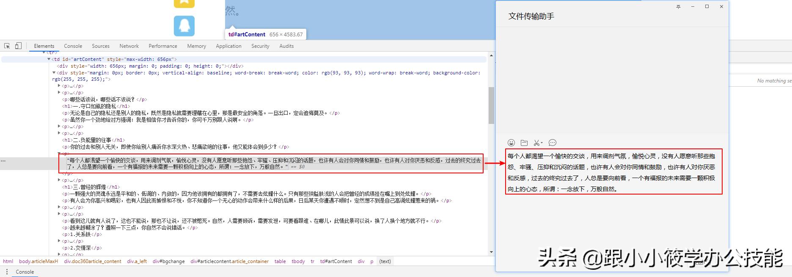Click the td#artContent breadcrumb
This screenshot has height=277, width=792.
[x=336, y=261]
